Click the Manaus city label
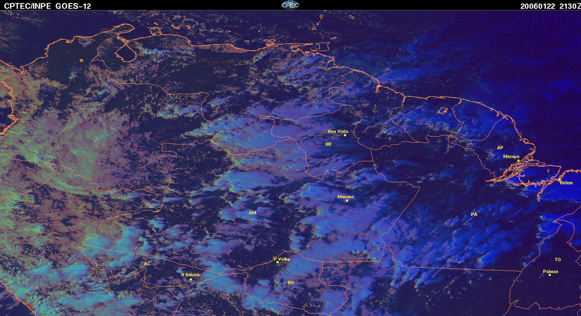The width and height of the screenshot is (581, 316). pyautogui.click(x=346, y=197)
